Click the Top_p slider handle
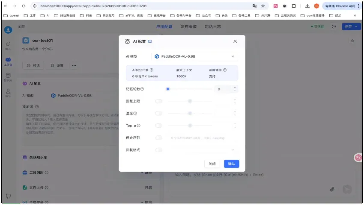Screen dimensions: 364x205 tap(190, 126)
